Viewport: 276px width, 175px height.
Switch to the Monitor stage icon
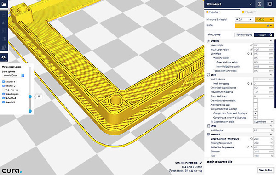[x=270, y=4]
